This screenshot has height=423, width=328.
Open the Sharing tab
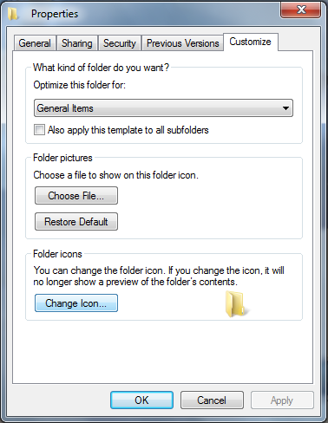point(77,43)
